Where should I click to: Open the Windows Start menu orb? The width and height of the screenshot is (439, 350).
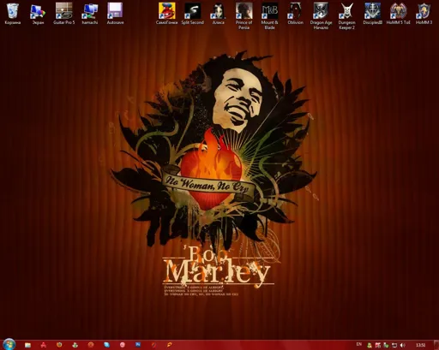pos(9,344)
